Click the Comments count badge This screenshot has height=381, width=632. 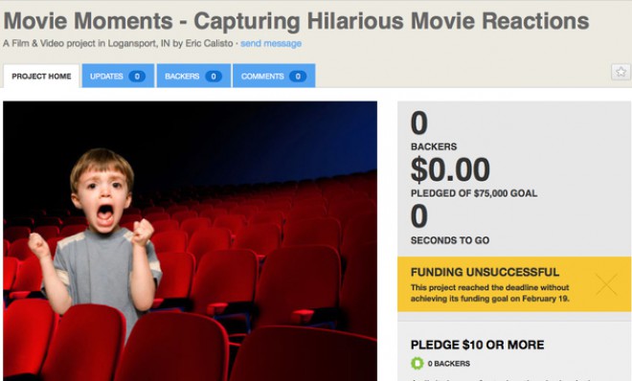[298, 77]
